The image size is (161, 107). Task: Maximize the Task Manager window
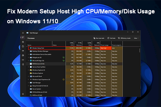[x=133, y=32]
